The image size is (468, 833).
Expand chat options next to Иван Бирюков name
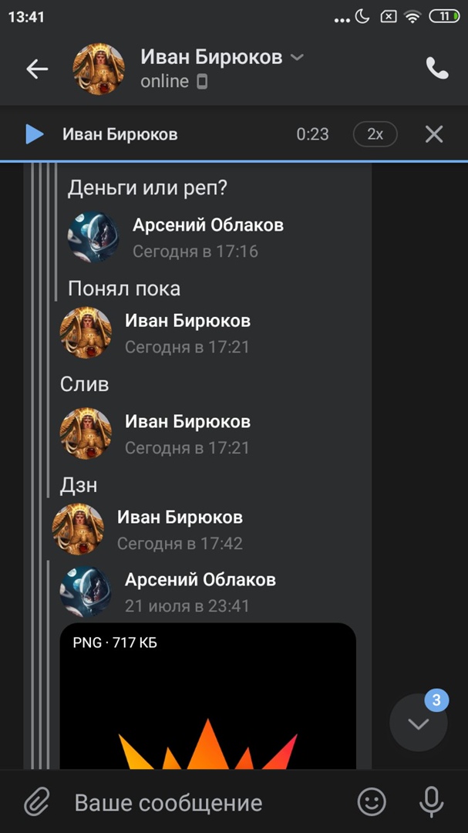point(298,57)
